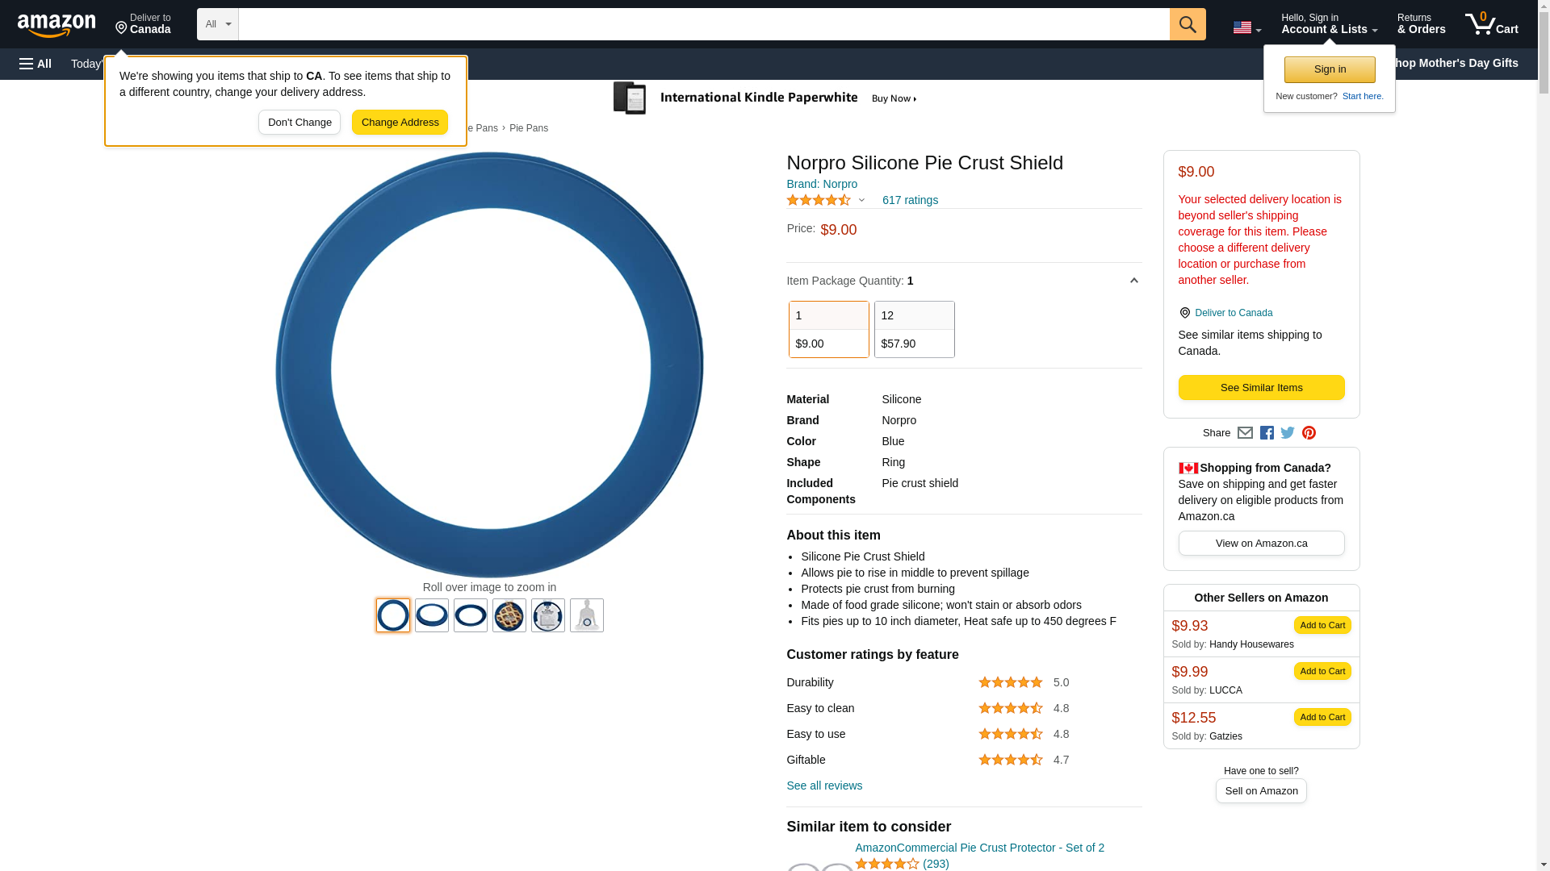Select package quantity 1 option
The width and height of the screenshot is (1550, 871).
tap(828, 329)
